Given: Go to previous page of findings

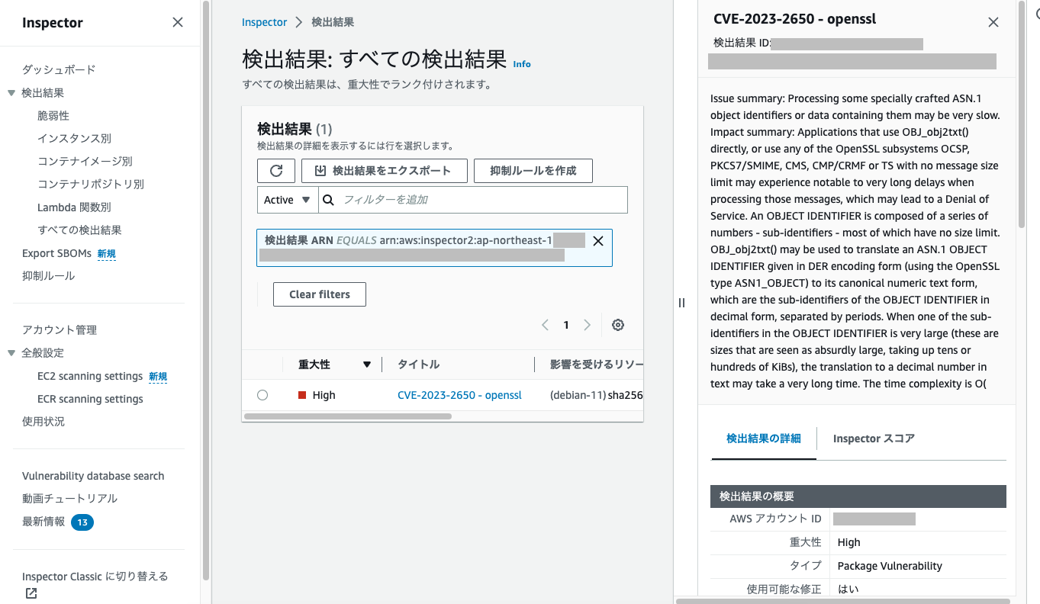Looking at the screenshot, I should click(x=545, y=325).
